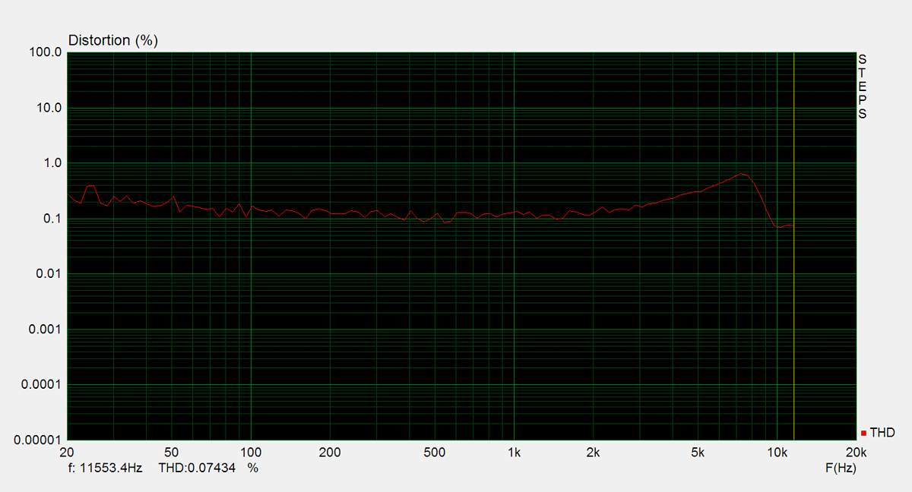This screenshot has width=912, height=492.
Task: Click the THD curve peak near 7kHz
Action: pyautogui.click(x=743, y=174)
